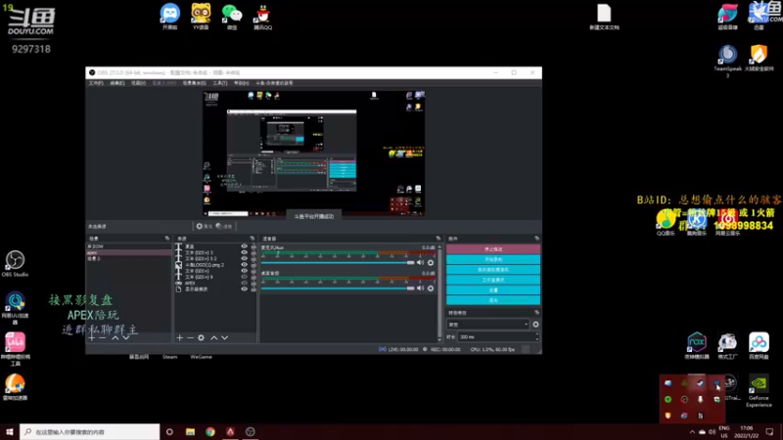Open 工具(T) menu in OBS
The width and height of the screenshot is (783, 440).
click(x=220, y=83)
